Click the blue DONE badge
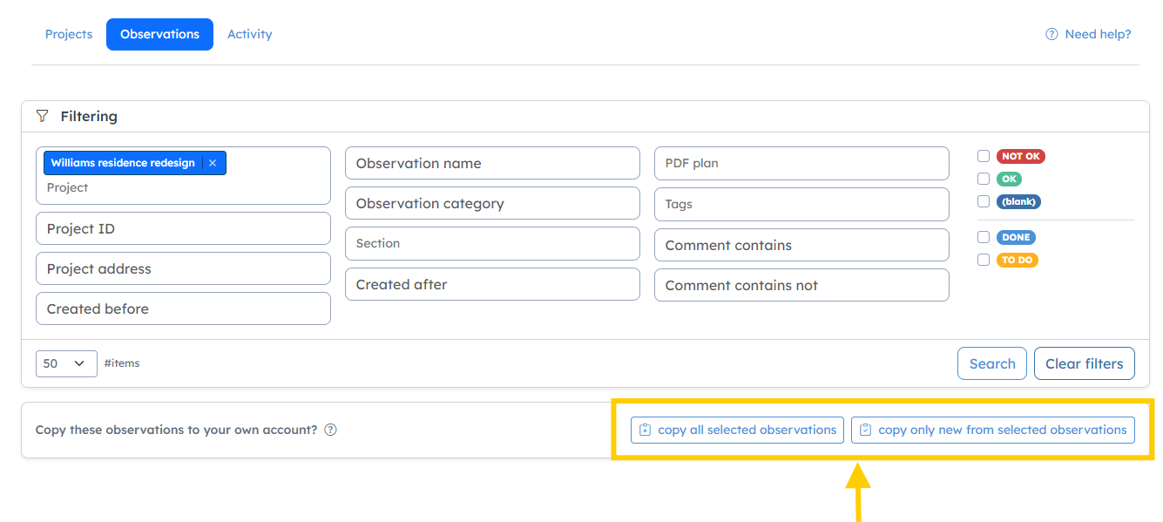1163x522 pixels. point(1016,237)
